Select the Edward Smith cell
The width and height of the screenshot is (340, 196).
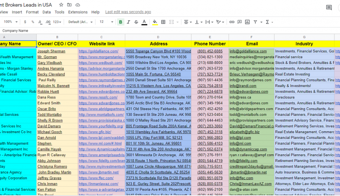pyautogui.click(x=57, y=103)
